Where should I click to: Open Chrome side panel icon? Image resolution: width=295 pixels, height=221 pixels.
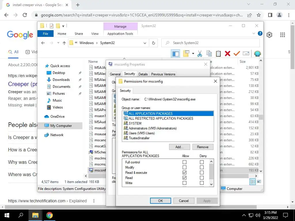[x=270, y=15]
